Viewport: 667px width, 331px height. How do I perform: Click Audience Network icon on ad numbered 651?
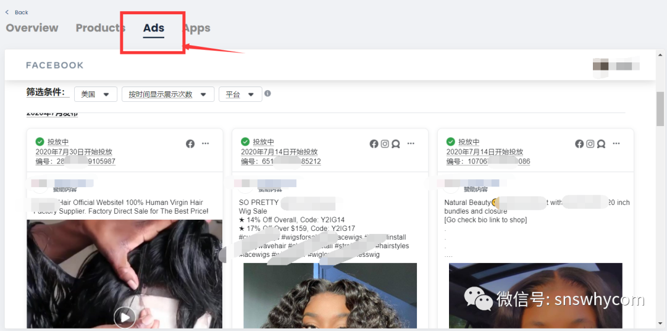[x=396, y=144]
